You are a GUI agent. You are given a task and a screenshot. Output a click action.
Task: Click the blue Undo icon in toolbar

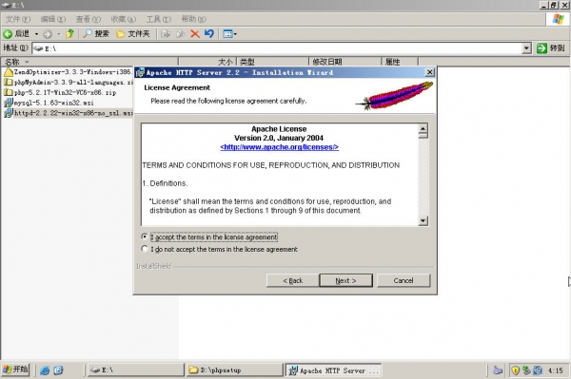click(x=209, y=34)
